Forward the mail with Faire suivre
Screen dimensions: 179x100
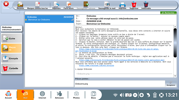(69, 5)
